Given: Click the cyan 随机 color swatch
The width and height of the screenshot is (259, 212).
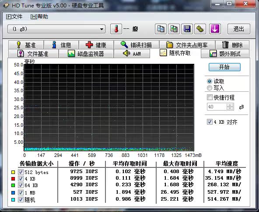Looking at the screenshot, I should click(13, 200).
